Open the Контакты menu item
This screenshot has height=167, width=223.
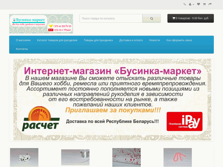click(x=22, y=49)
